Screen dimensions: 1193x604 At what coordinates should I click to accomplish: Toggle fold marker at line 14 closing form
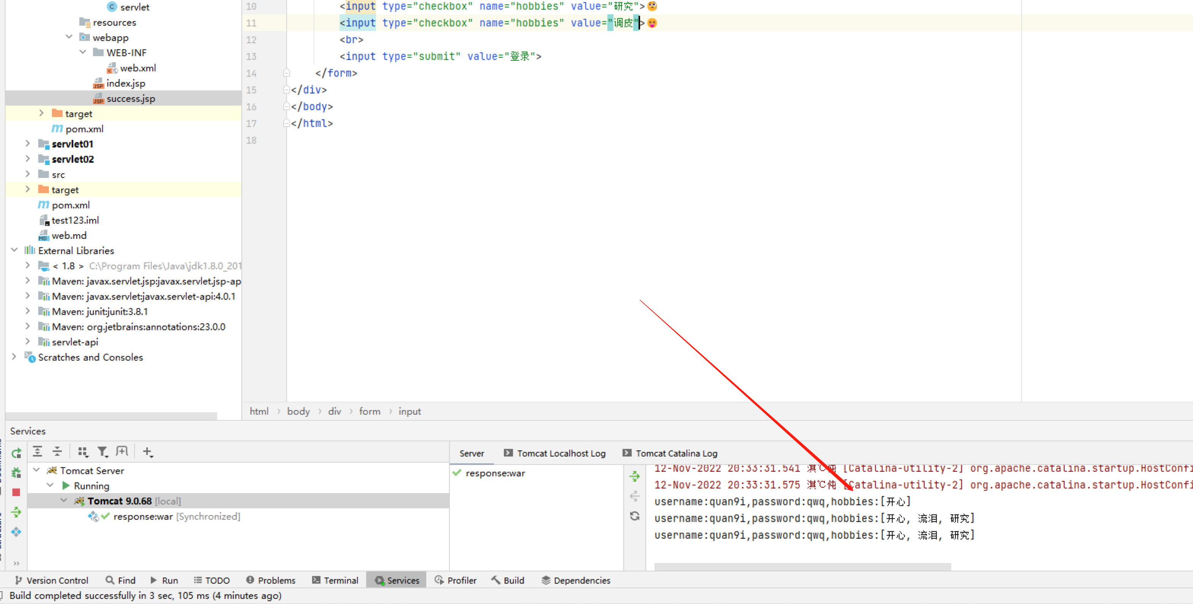(x=287, y=73)
